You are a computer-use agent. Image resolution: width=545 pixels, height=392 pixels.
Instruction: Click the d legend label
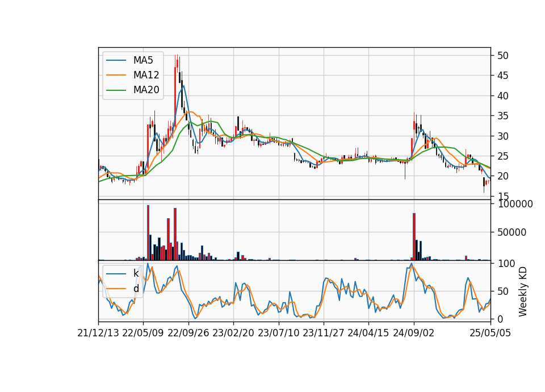pyautogui.click(x=136, y=289)
